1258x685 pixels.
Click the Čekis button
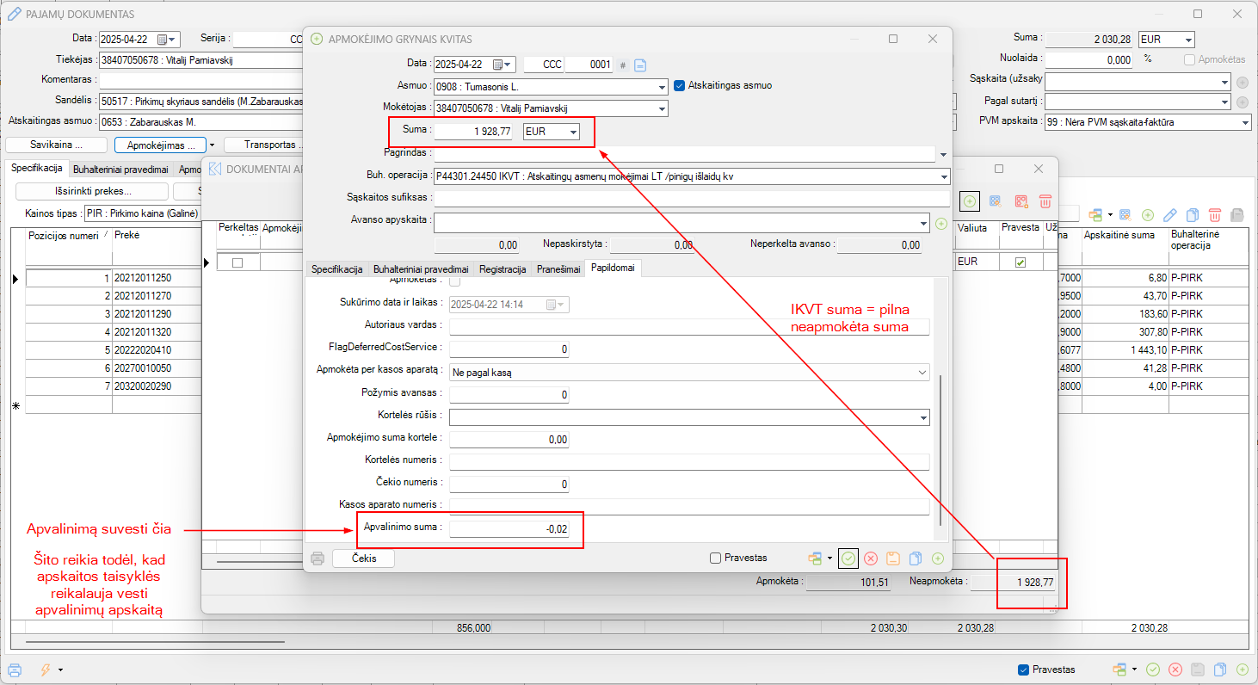(x=362, y=558)
